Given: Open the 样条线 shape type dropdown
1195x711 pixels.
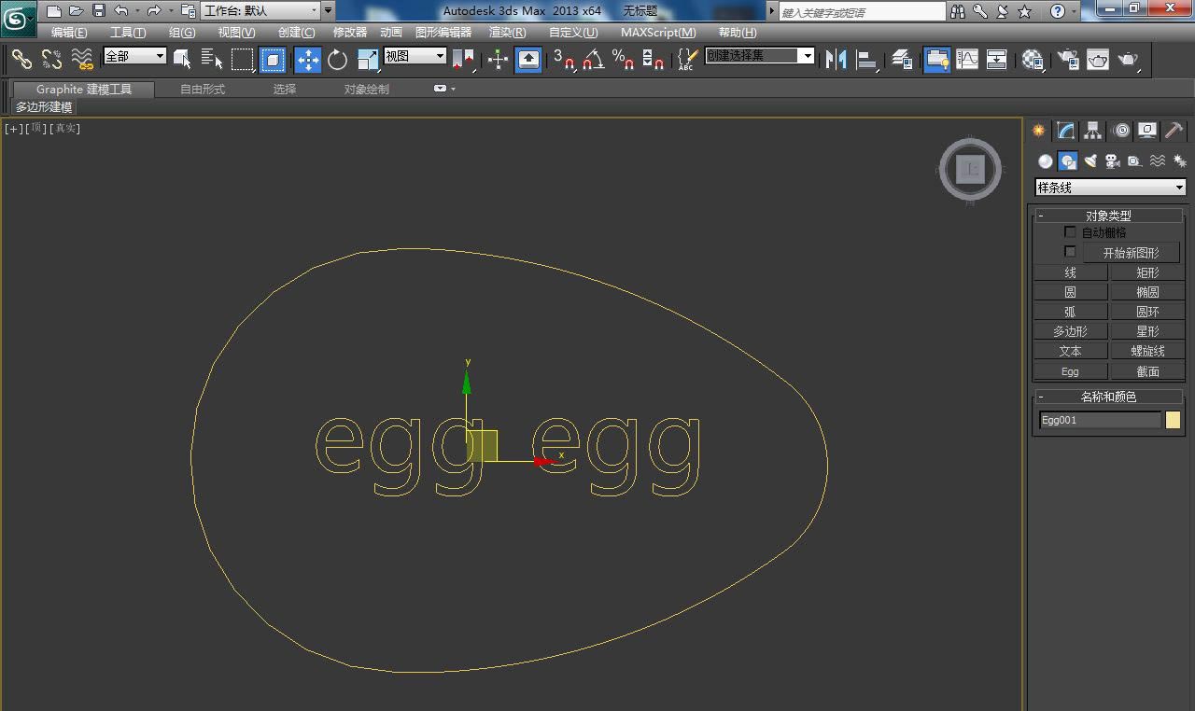Looking at the screenshot, I should 1110,188.
